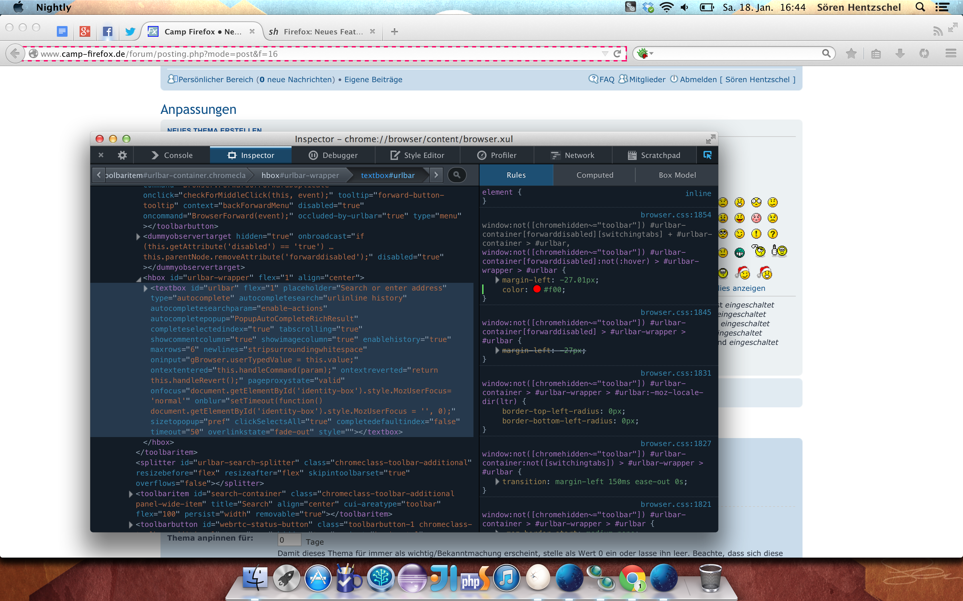
Task: Expand the search-container toolbaritem node
Action: [x=131, y=494]
